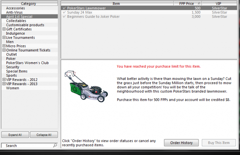Select the Micro Prices label
Image resolution: width=240 pixels, height=155 pixels.
point(16,46)
